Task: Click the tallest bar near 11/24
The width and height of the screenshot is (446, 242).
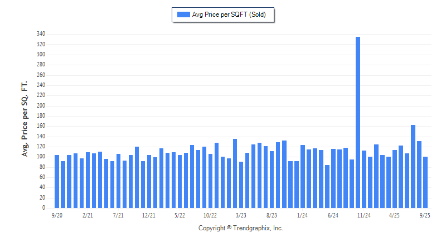Action: point(358,123)
